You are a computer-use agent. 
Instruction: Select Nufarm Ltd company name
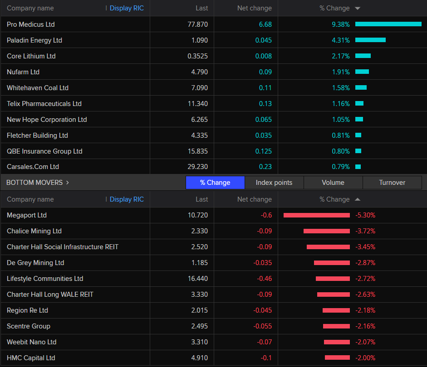click(23, 72)
